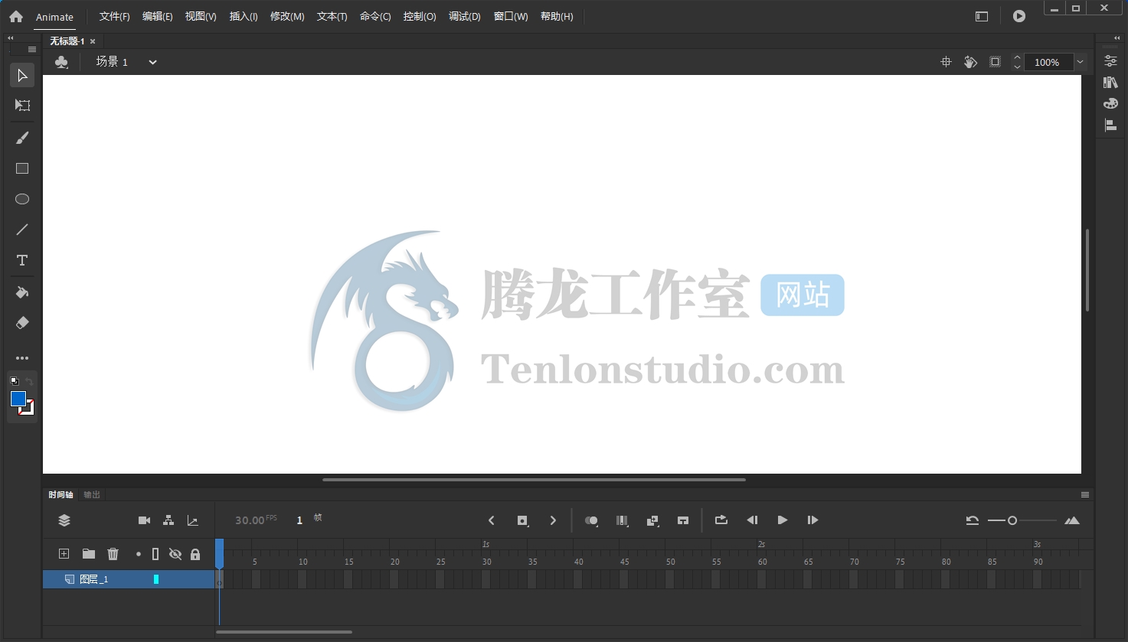
Task: Expand the stage zoom percentage dropdown
Action: click(x=1080, y=62)
